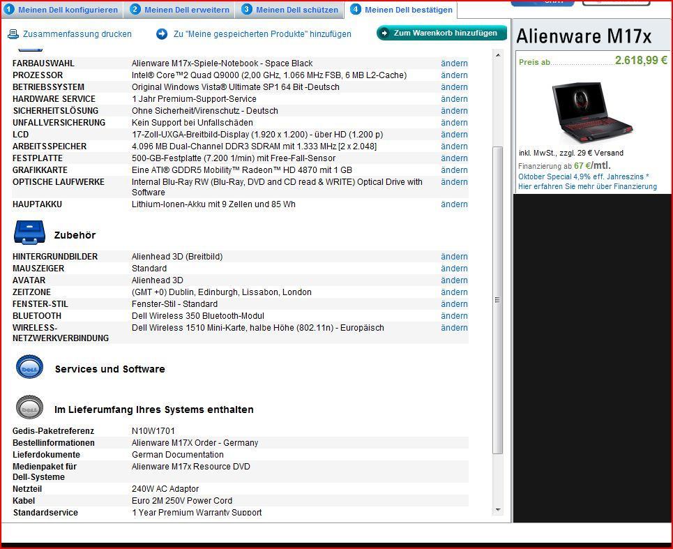
Task: Click ändern for MAUSZEIGER
Action: pyautogui.click(x=454, y=269)
